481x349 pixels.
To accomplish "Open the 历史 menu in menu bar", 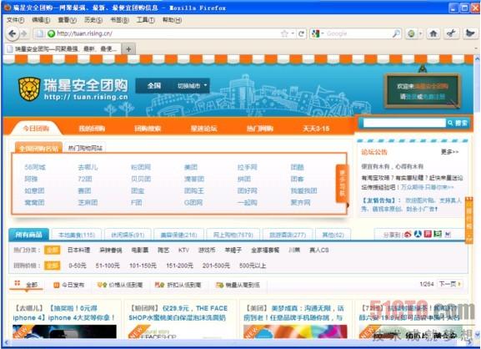I will click(x=93, y=20).
